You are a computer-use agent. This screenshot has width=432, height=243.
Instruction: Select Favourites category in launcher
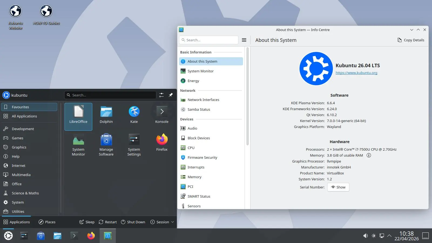pyautogui.click(x=29, y=107)
